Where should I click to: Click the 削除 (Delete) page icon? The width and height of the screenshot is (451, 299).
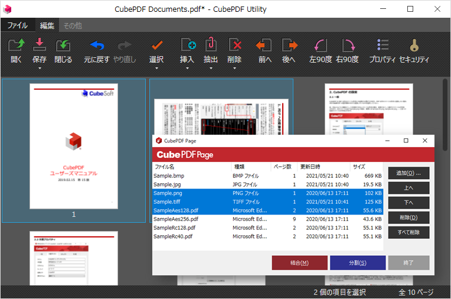(235, 45)
